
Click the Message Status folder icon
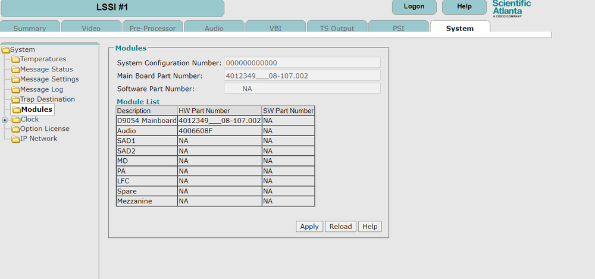[15, 70]
